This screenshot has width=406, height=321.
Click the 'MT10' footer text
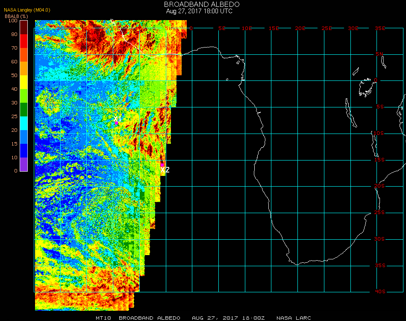[x=103, y=318]
